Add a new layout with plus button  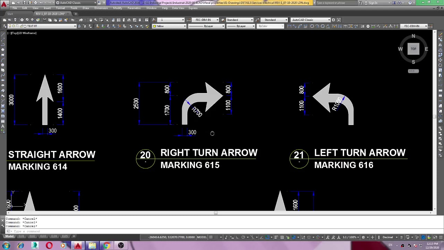74,236
